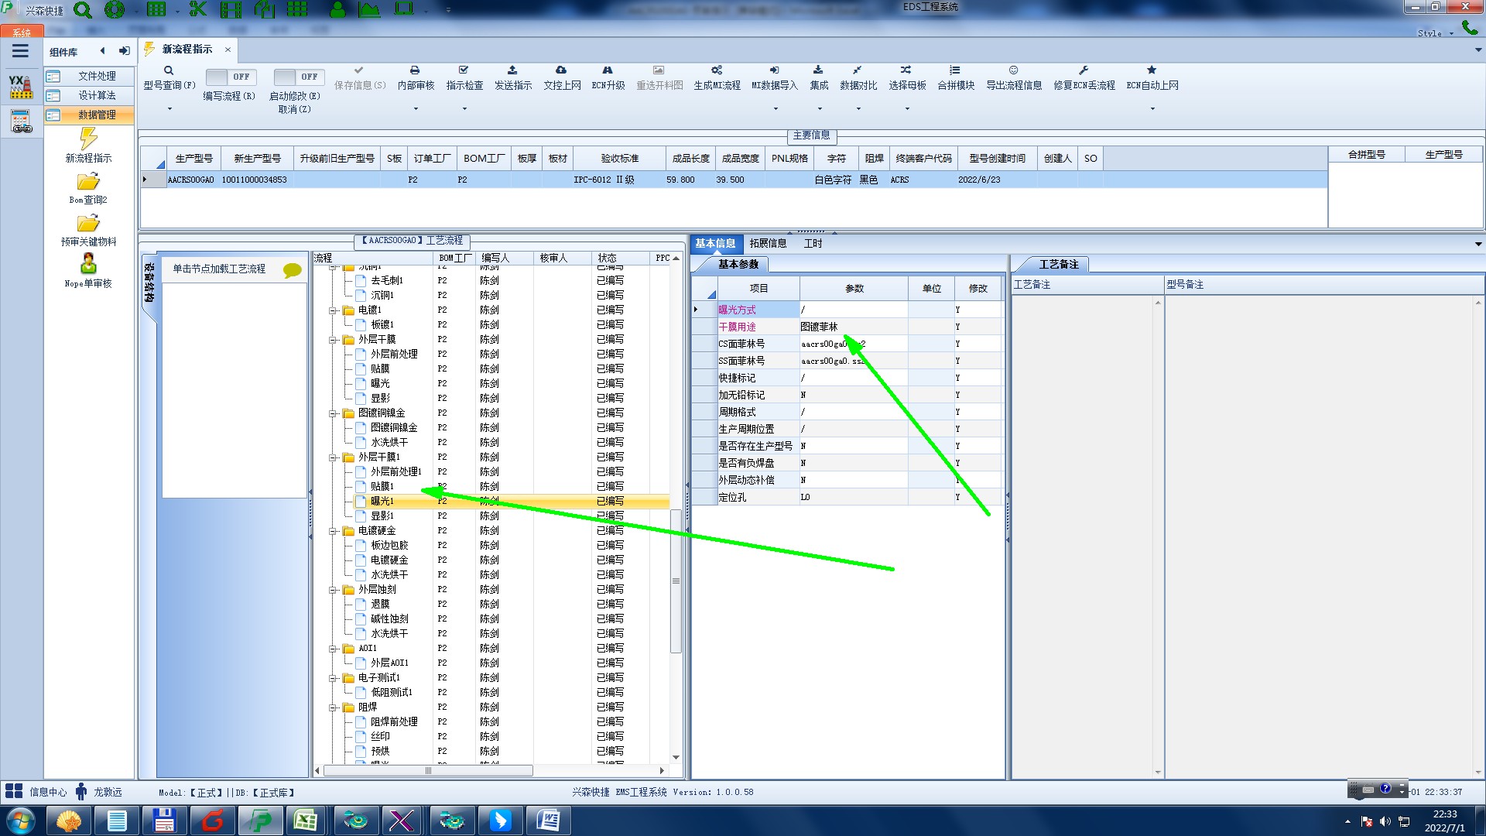The width and height of the screenshot is (1486, 836).
Task: Click 合拼模块 list icon
Action: click(x=955, y=70)
